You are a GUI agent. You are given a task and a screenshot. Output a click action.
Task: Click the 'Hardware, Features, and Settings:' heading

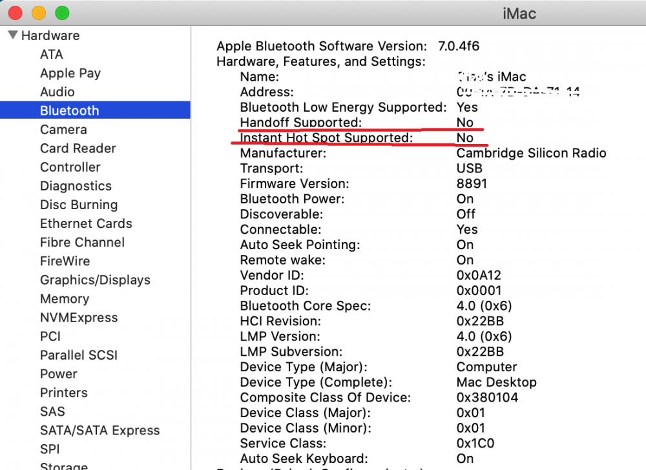[x=321, y=61]
